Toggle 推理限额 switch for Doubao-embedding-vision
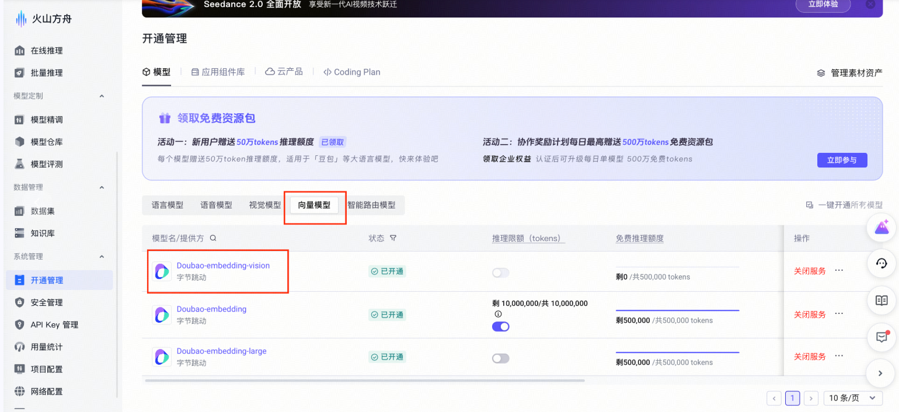This screenshot has height=412, width=899. (x=501, y=273)
